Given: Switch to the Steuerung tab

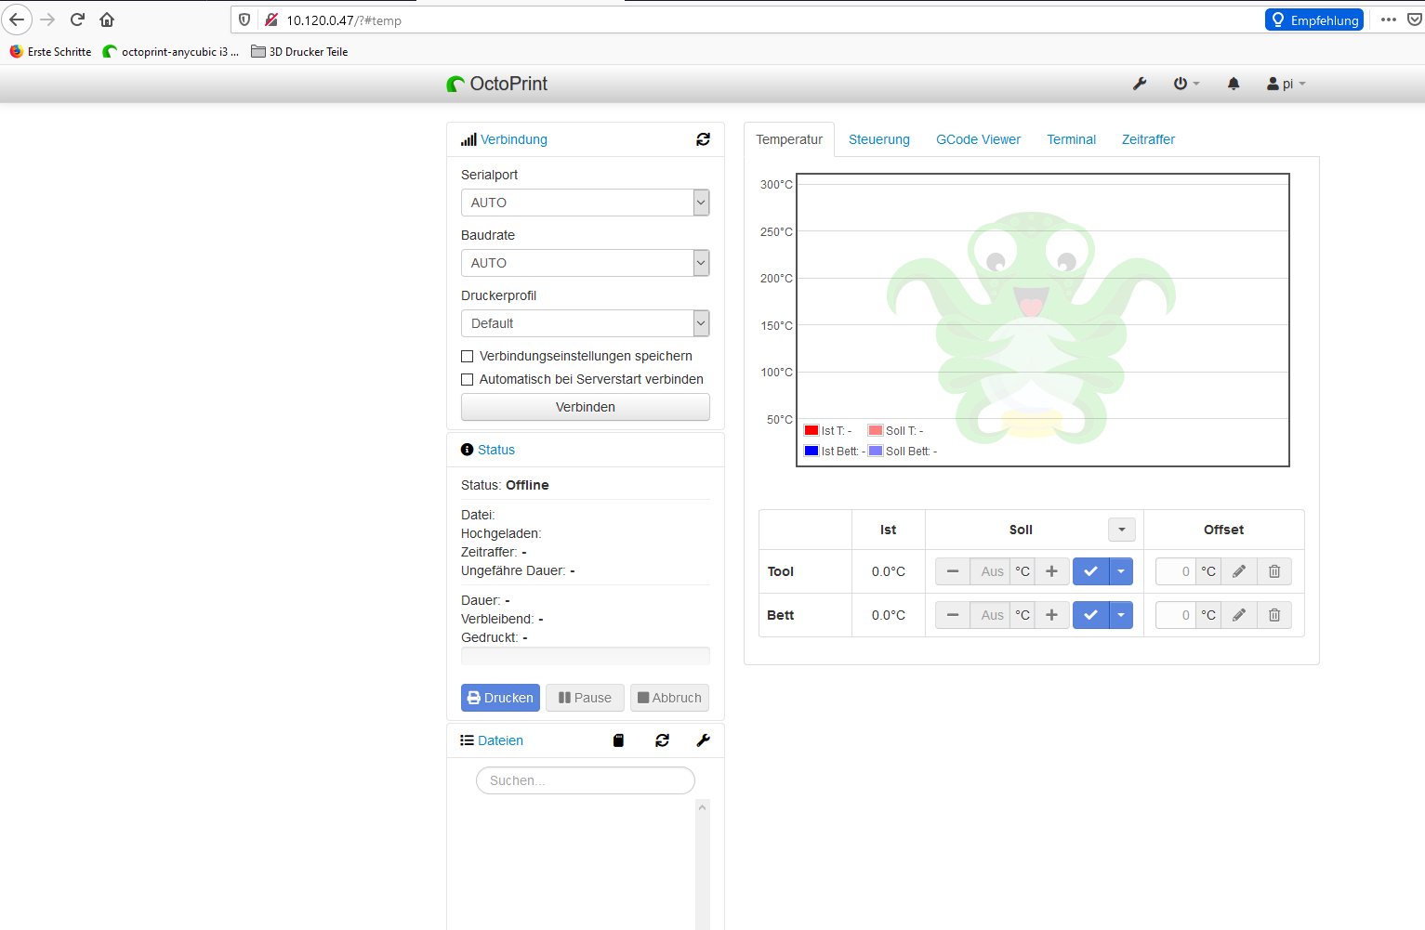Looking at the screenshot, I should 878,139.
